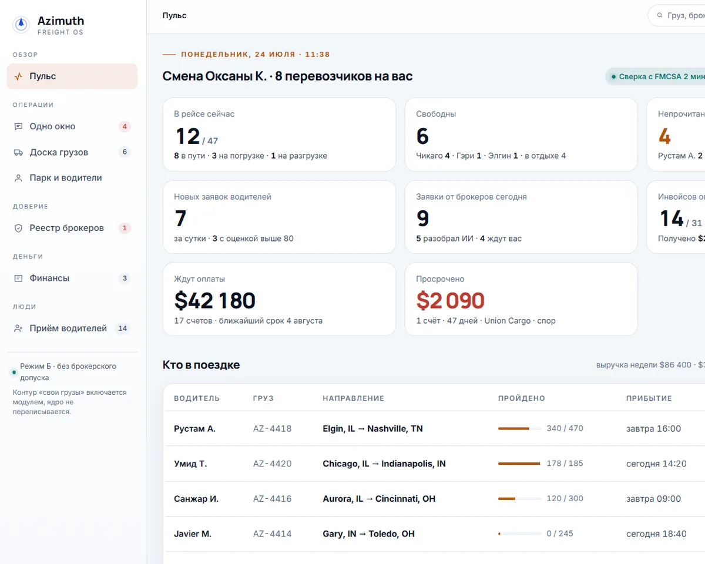
Task: Click driver name Рустам А.
Action: pos(194,429)
